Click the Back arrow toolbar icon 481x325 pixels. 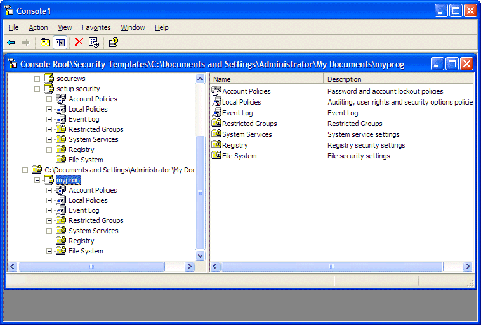click(11, 42)
